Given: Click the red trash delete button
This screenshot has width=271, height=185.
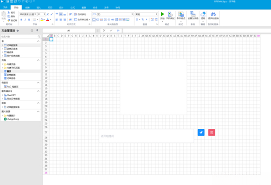Looking at the screenshot, I should pyautogui.click(x=211, y=132).
